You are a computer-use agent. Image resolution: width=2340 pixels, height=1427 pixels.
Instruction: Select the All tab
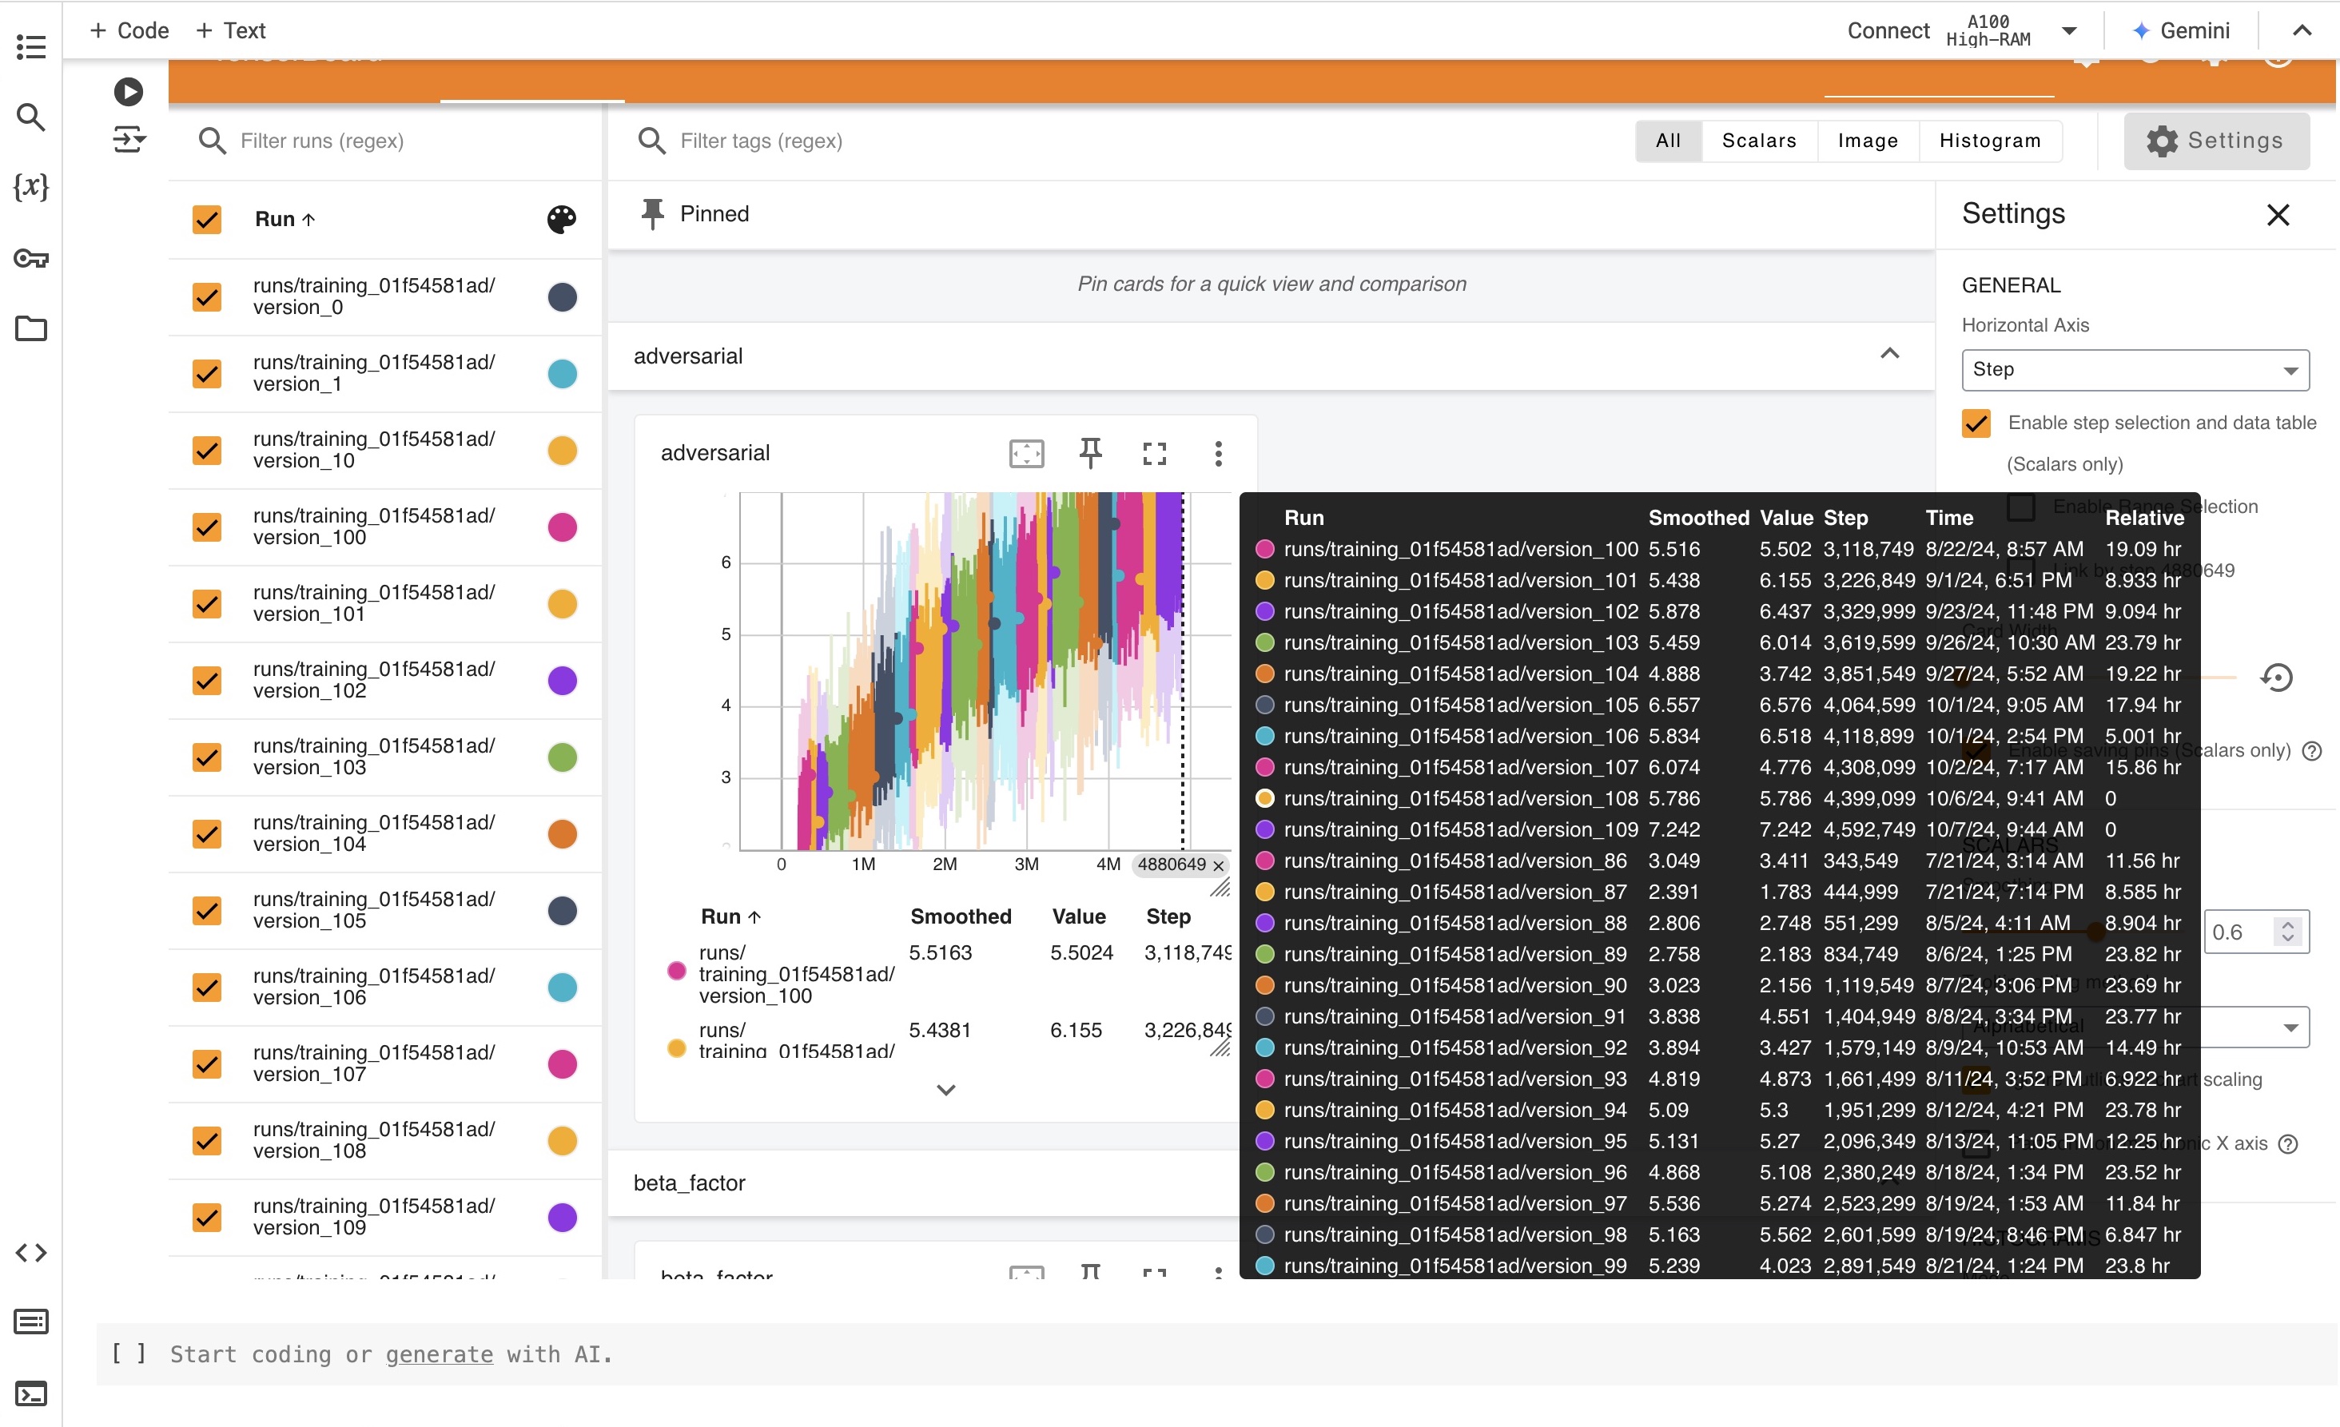click(1668, 141)
